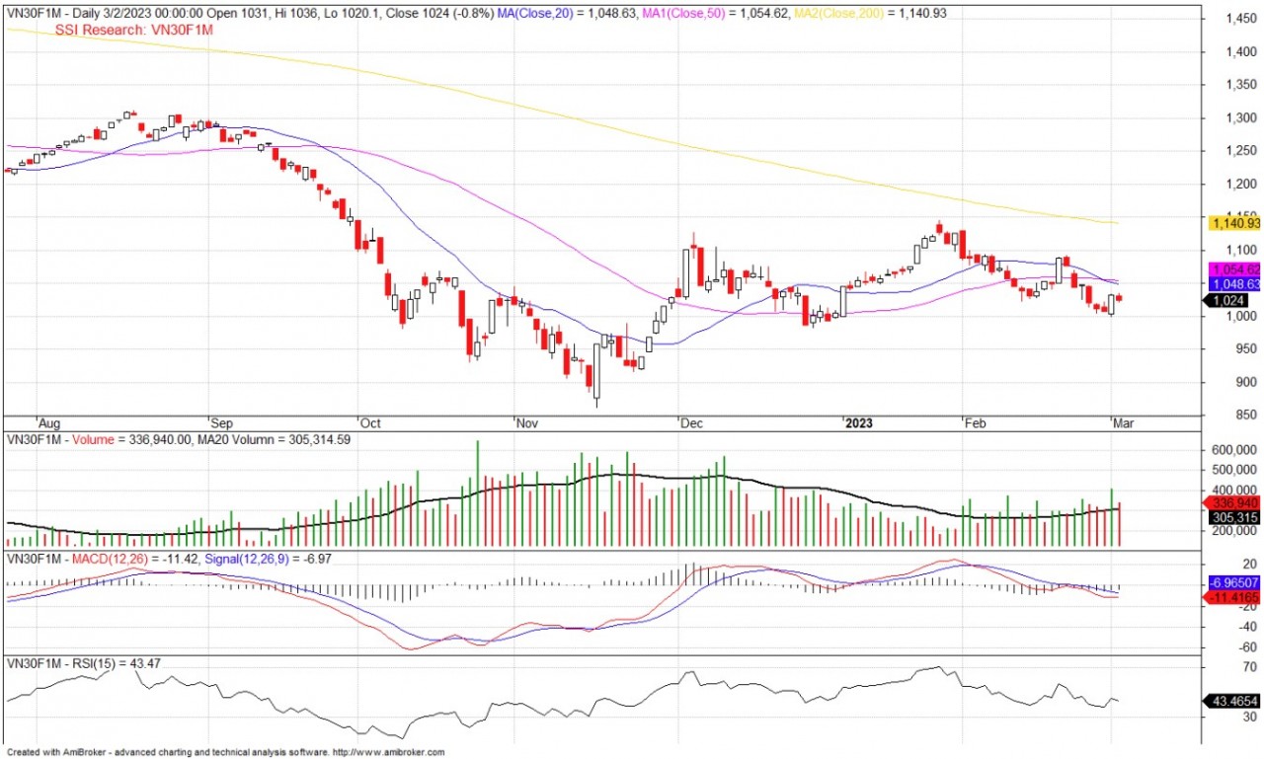Click the Dec date axis label
This screenshot has width=1264, height=759.
click(691, 422)
